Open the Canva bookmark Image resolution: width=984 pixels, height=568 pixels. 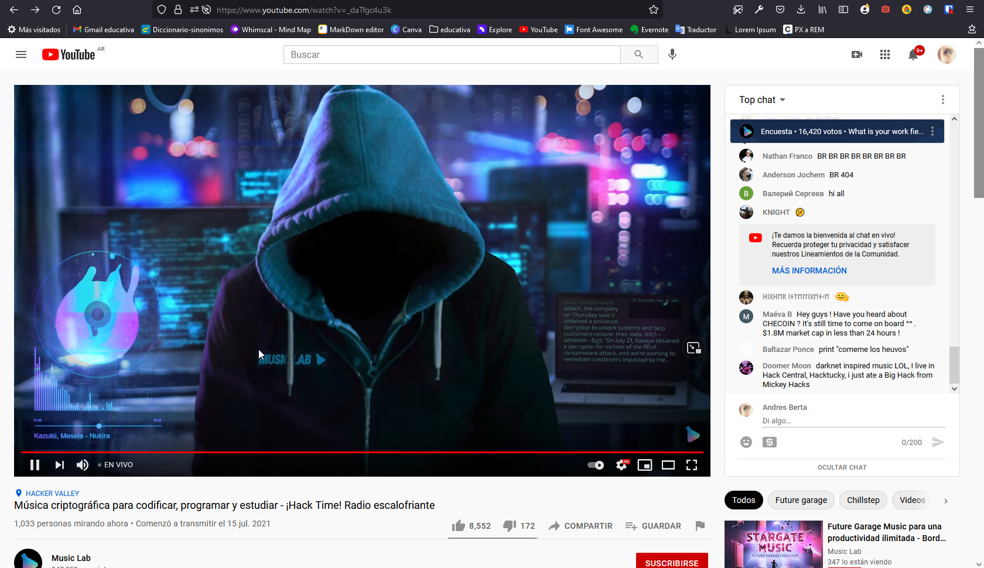[x=406, y=30]
